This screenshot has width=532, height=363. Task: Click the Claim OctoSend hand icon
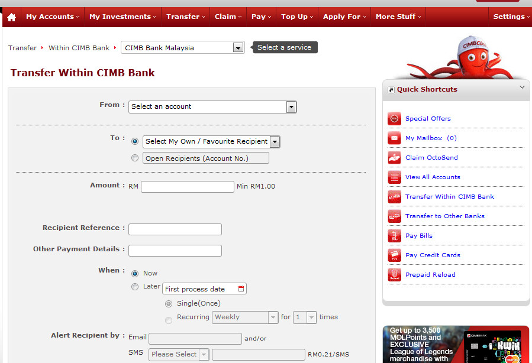394,158
